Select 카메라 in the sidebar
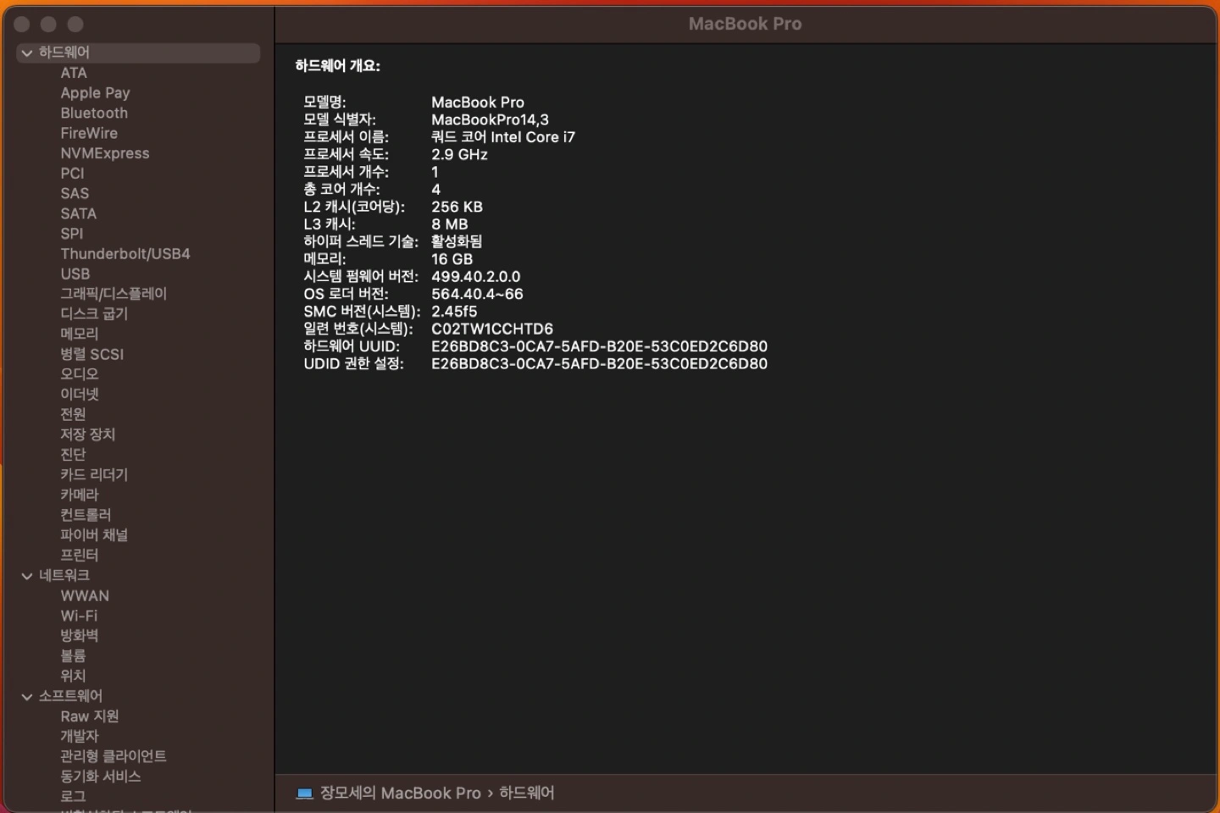 80,495
